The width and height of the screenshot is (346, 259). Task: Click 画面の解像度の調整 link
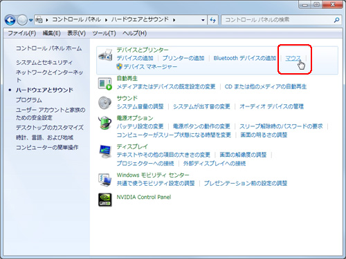pyautogui.click(x=243, y=155)
